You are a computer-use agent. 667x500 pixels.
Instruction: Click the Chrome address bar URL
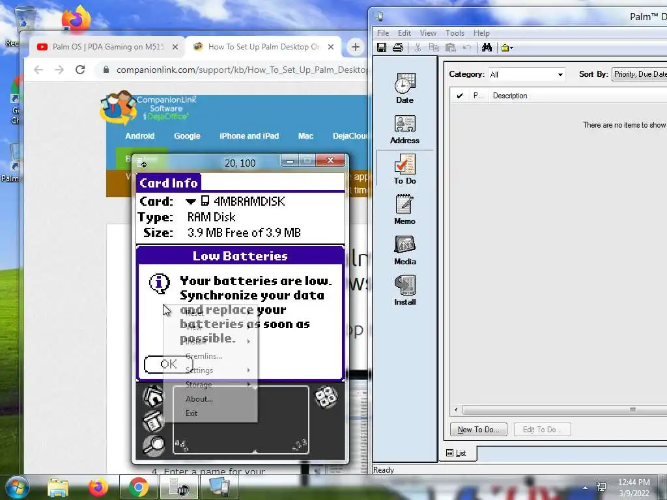coord(242,70)
